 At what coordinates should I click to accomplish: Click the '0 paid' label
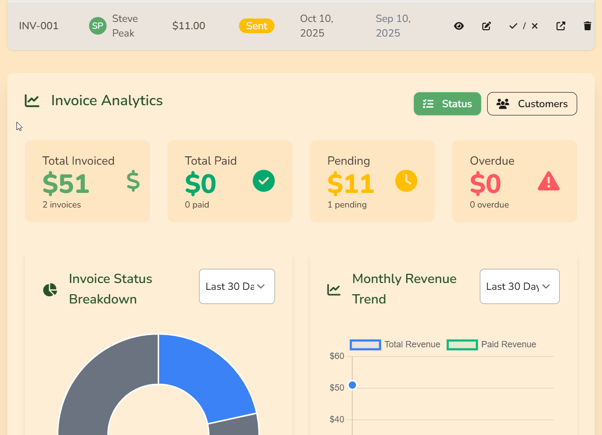197,205
